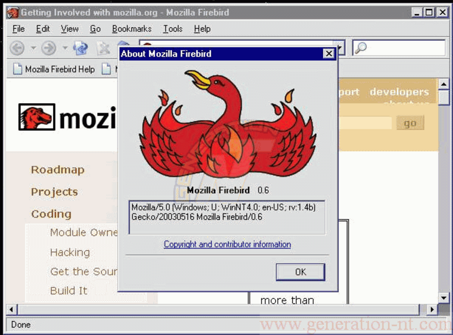Image resolution: width=453 pixels, height=335 pixels.
Task: Click the user agent string text box
Action: (x=227, y=217)
